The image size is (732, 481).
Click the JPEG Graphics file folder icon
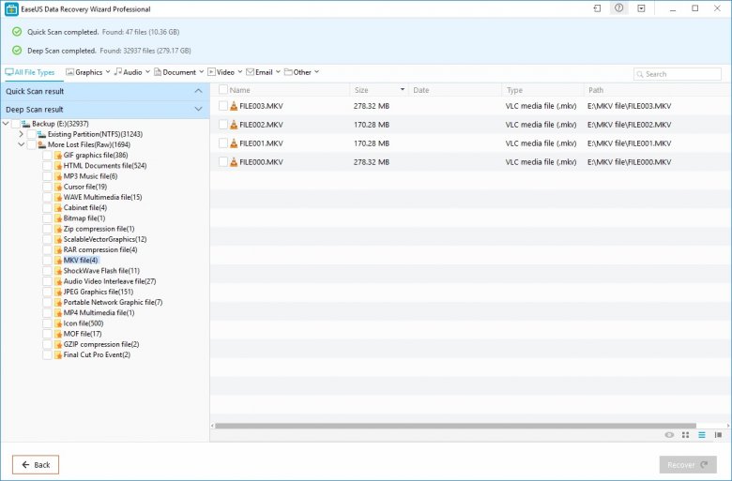pos(58,292)
